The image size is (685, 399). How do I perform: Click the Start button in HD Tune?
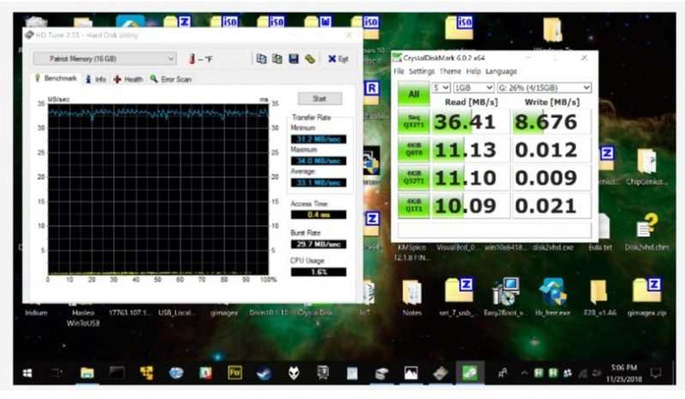[x=319, y=98]
